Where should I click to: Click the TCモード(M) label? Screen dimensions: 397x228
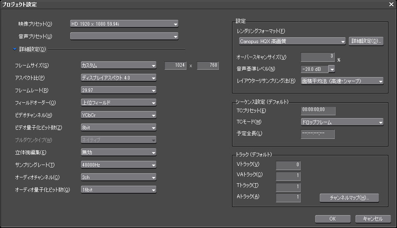249,122
